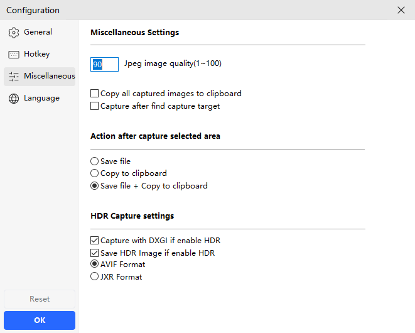Image resolution: width=415 pixels, height=333 pixels.
Task: Switch to the Hotkey tab
Action: [36, 55]
